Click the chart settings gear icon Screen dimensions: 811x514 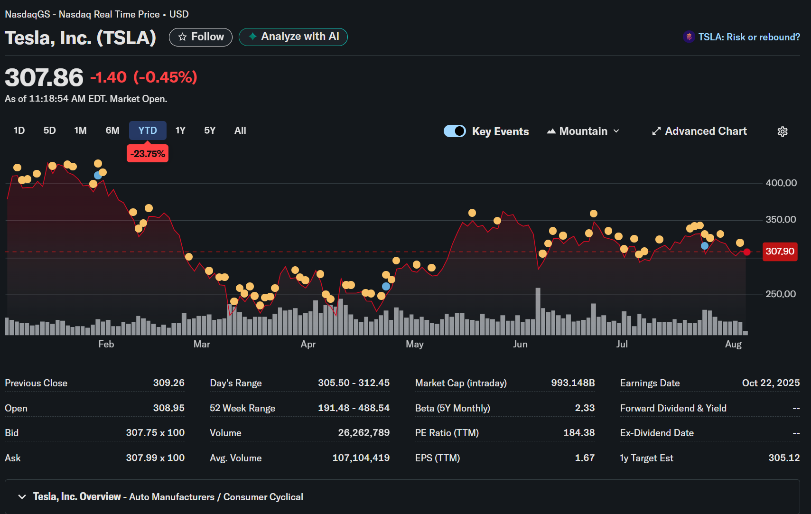click(x=783, y=131)
